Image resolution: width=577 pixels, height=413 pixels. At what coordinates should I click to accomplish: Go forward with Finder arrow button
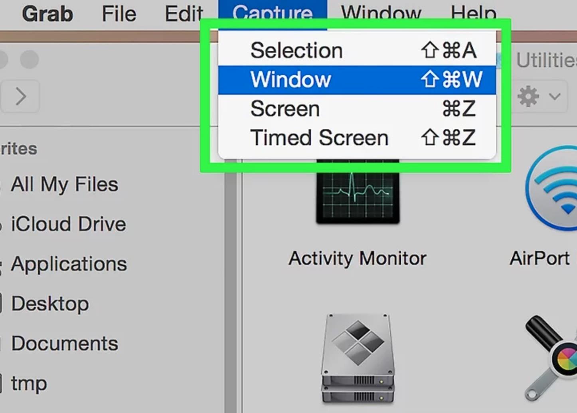[x=20, y=96]
